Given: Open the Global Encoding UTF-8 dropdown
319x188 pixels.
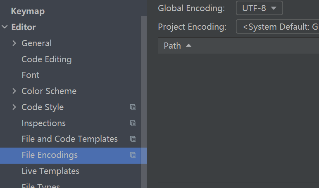Looking at the screenshot, I should 259,8.
